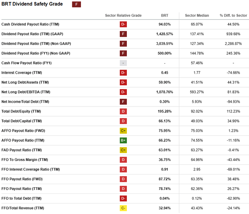Click the D badge for Total Debt/Equity
This screenshot has width=249, height=214.
(123, 111)
